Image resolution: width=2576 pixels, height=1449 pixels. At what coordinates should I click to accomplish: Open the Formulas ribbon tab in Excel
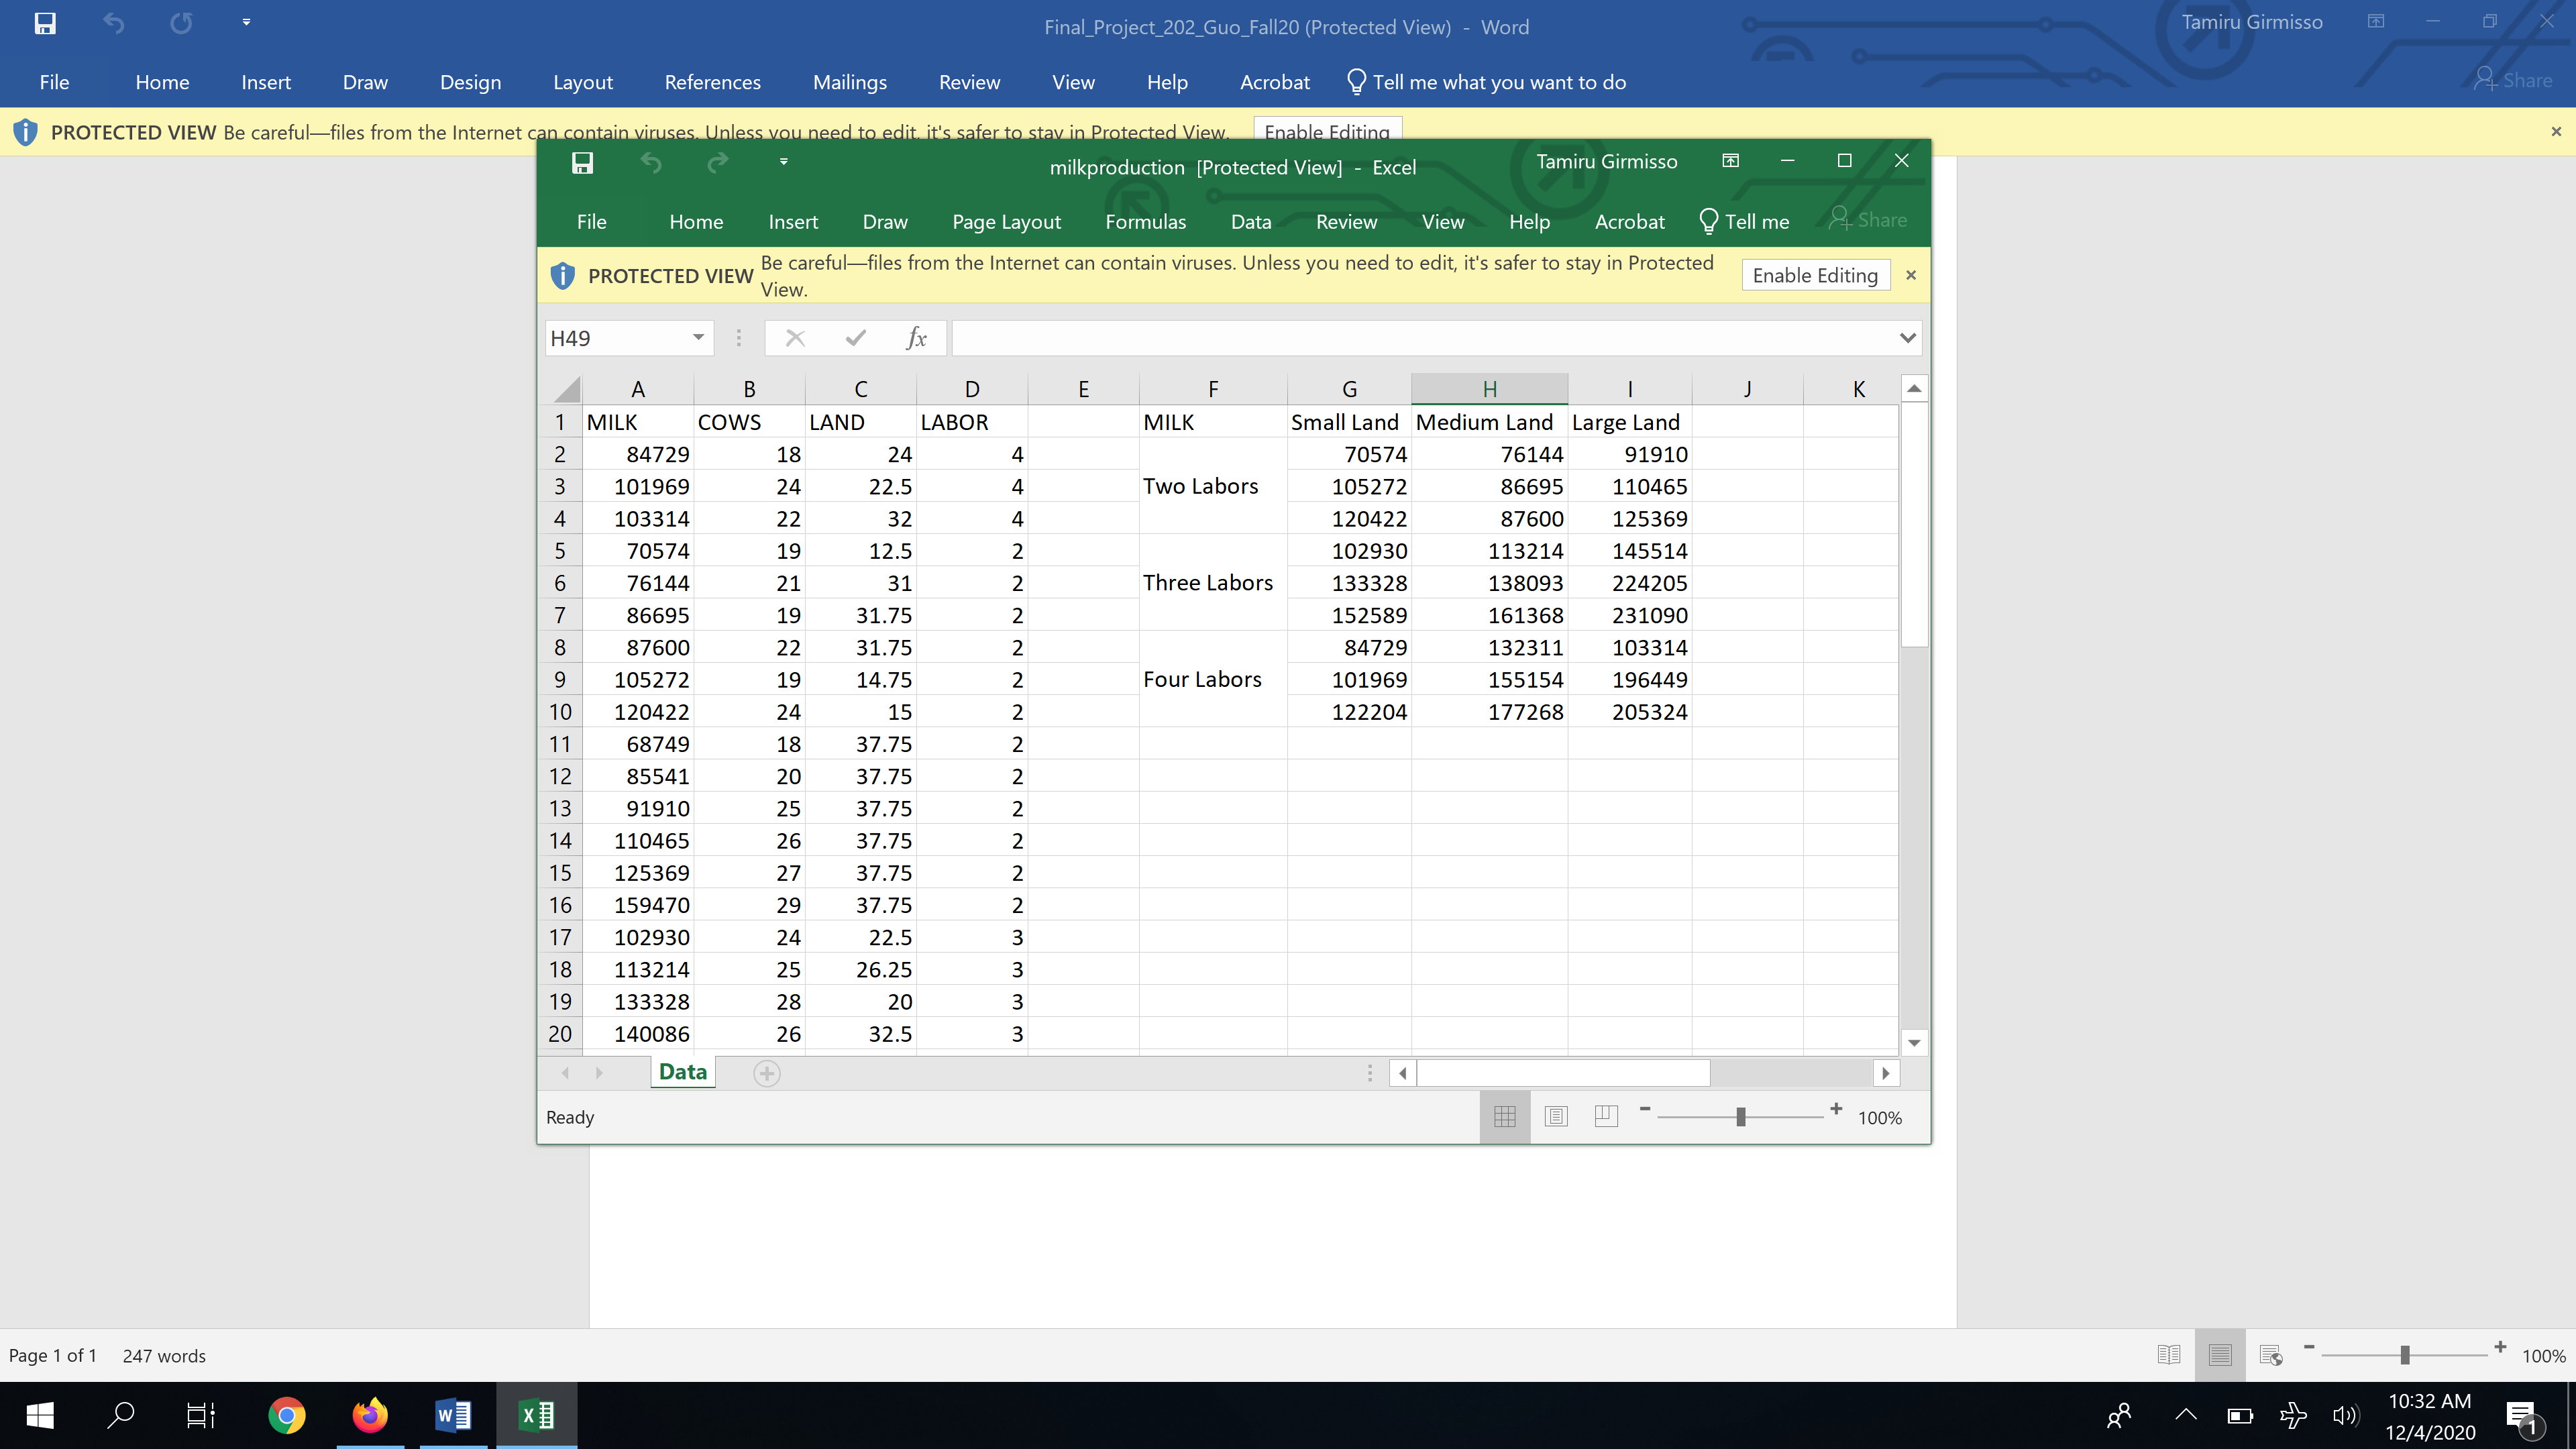(x=1145, y=222)
